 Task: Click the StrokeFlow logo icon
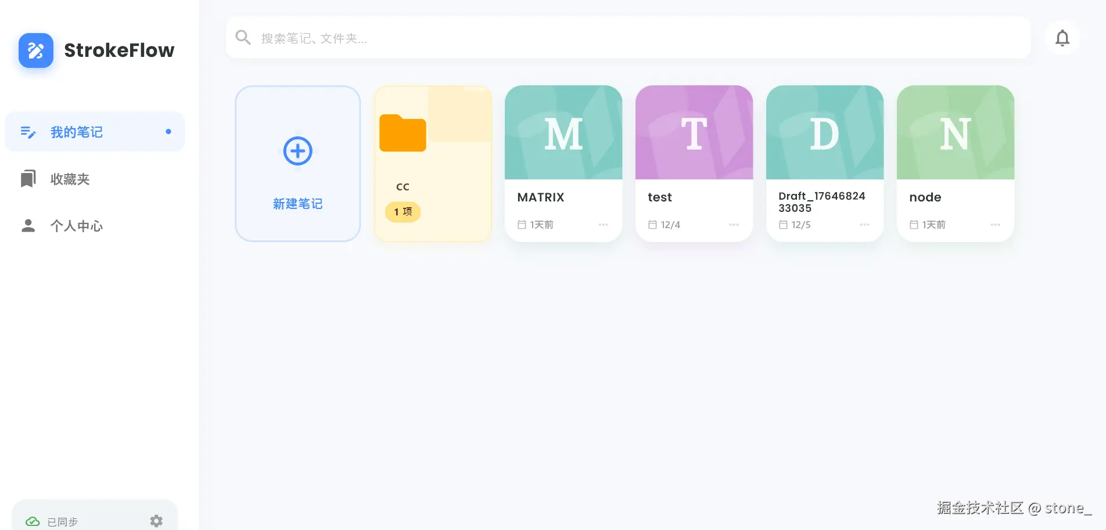(x=36, y=51)
